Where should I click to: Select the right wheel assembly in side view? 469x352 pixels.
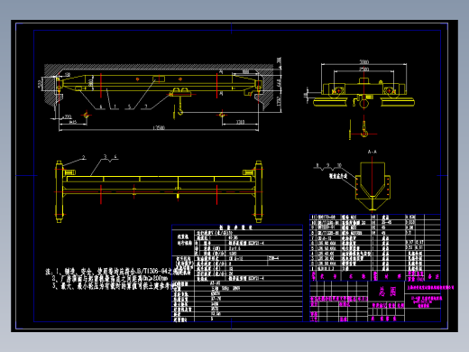coord(389,90)
